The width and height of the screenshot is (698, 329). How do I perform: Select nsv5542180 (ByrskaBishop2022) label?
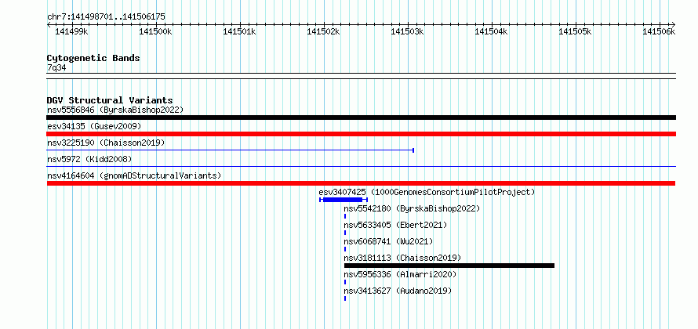click(x=412, y=208)
